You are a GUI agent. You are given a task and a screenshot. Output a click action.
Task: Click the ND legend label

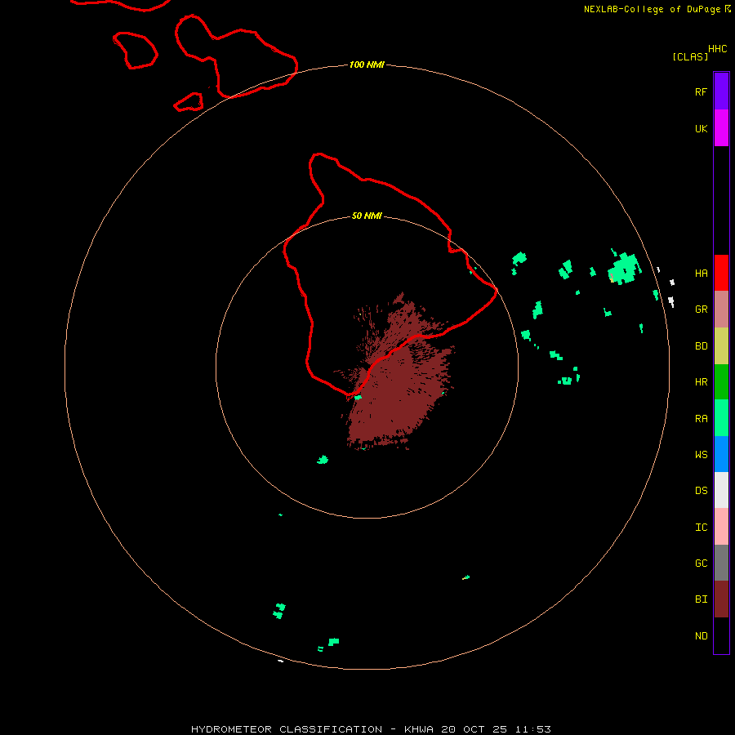(701, 635)
